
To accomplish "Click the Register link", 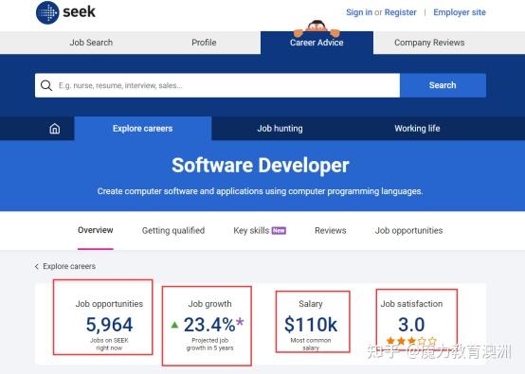I will pos(401,12).
